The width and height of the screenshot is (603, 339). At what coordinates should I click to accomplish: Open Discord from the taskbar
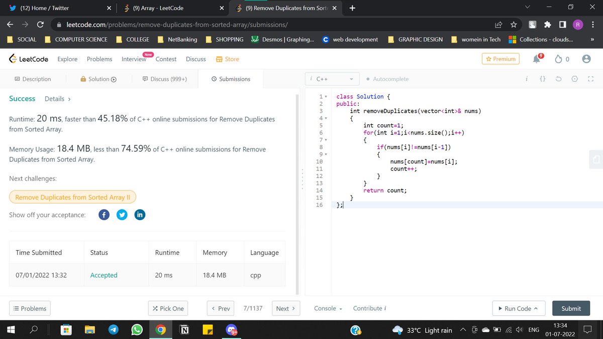232,330
